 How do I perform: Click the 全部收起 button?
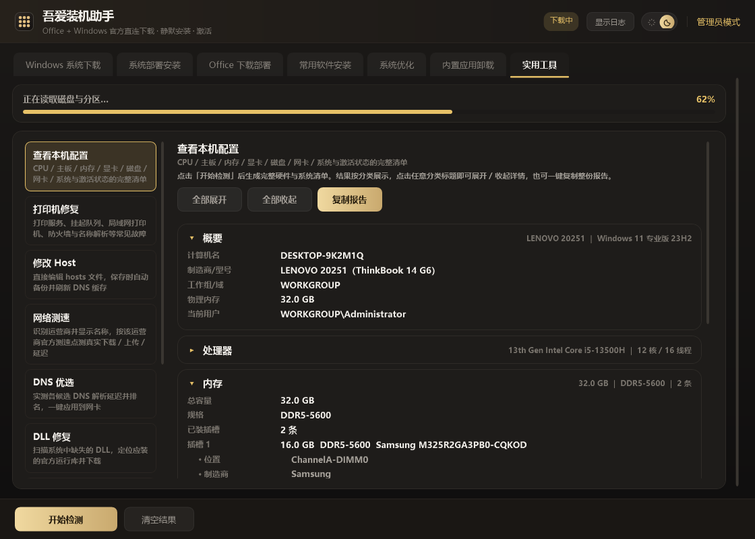click(279, 199)
